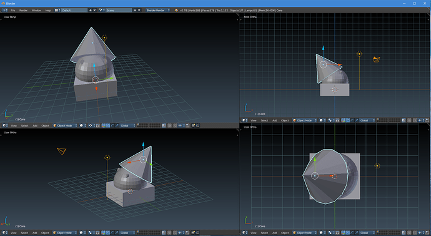431x236 pixels.
Task: Click the OpenGL render image icon in User Persp header
Action: tap(193, 126)
